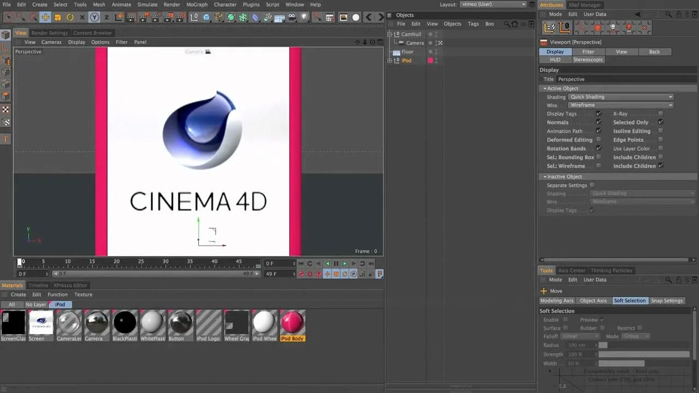Click the iPod pink layer color swatch
The height and width of the screenshot is (393, 699).
[430, 60]
